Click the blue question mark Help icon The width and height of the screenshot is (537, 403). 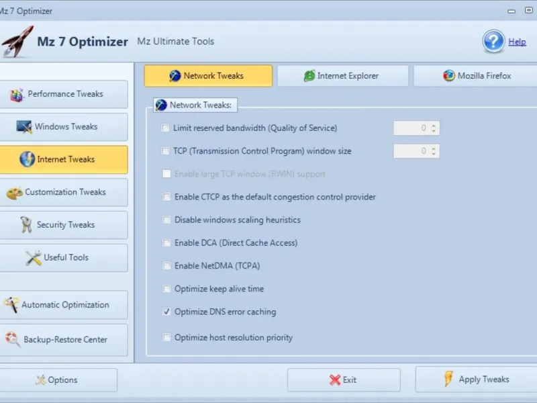(493, 42)
